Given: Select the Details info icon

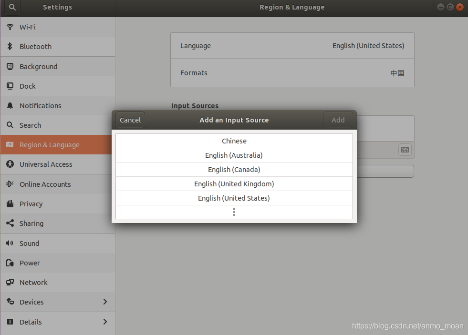Looking at the screenshot, I should (10, 322).
